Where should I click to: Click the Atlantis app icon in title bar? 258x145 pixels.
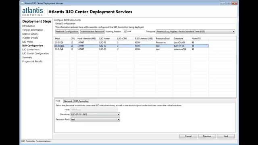(x=23, y=3)
